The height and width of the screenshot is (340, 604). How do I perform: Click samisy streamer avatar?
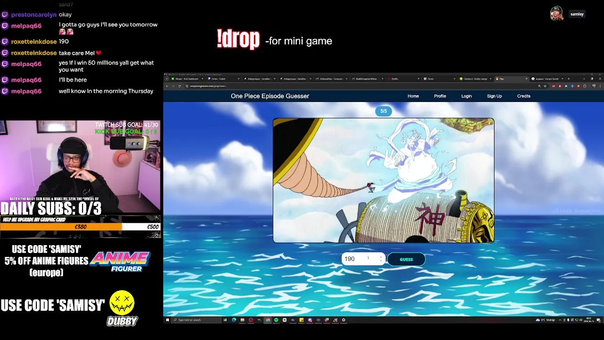(557, 14)
